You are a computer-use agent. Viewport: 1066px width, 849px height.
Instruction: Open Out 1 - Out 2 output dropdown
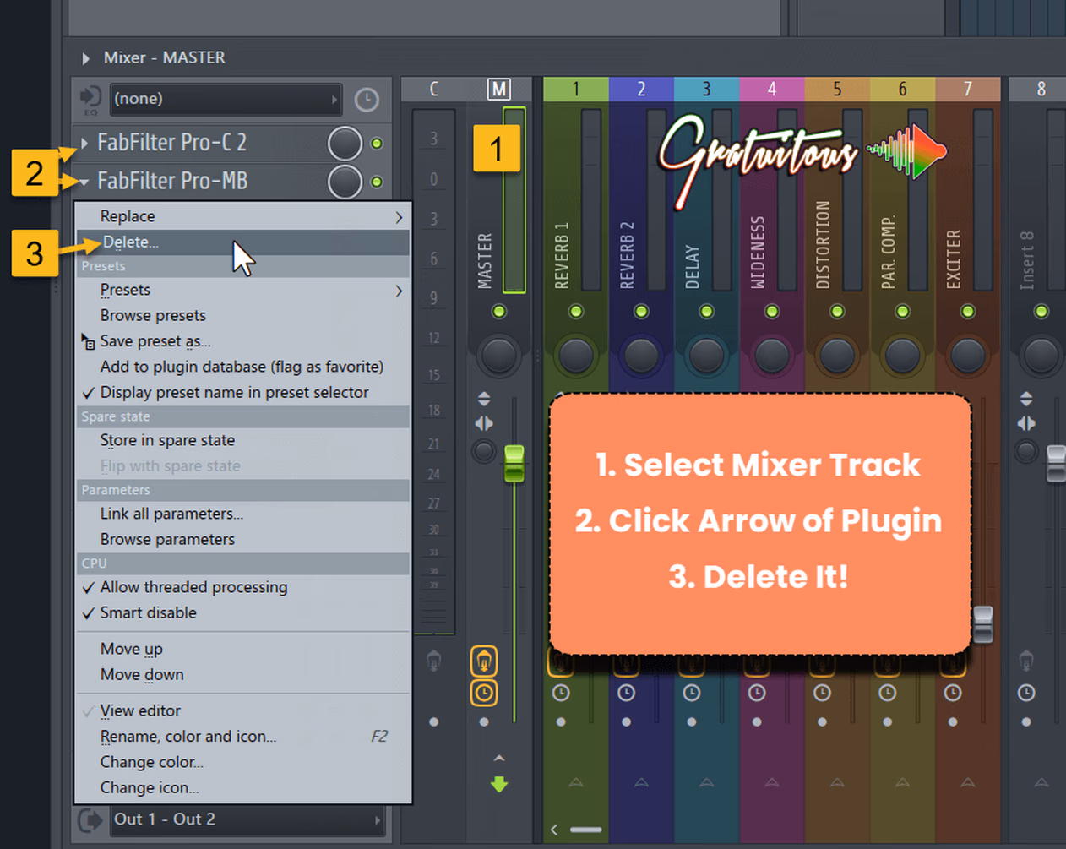point(247,819)
